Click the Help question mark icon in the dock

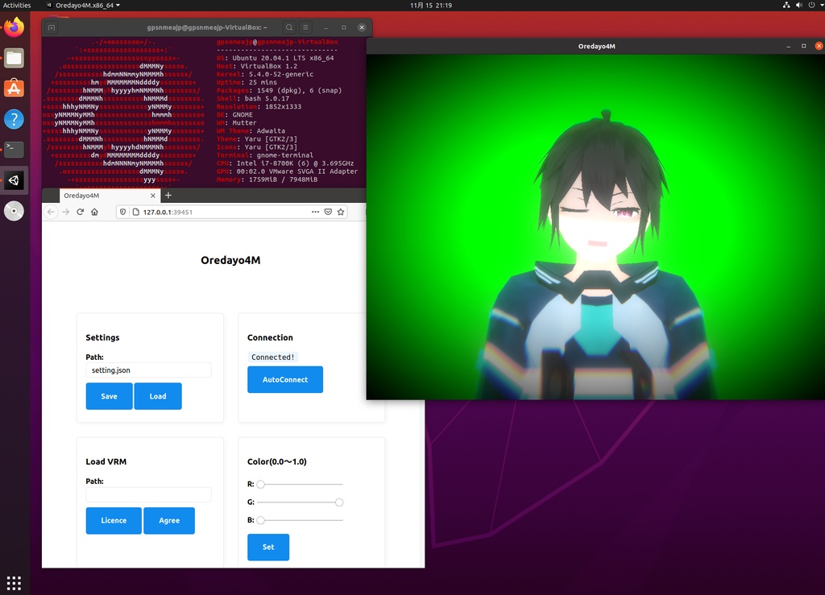tap(12, 118)
